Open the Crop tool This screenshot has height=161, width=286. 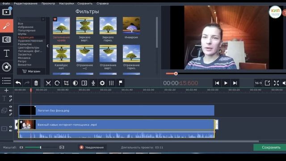(x=66, y=83)
